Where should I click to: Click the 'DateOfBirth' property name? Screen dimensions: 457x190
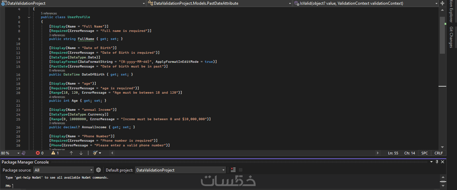(x=93, y=75)
